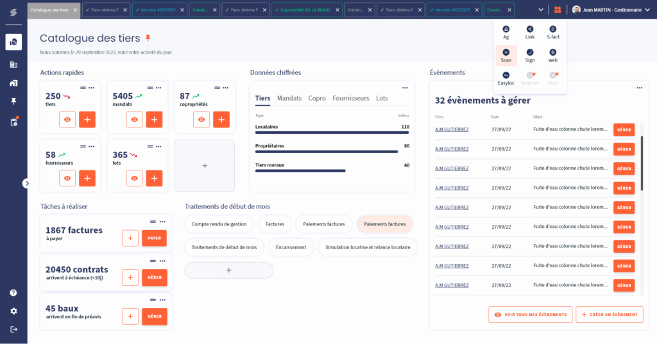Click the pin icon next to Catalogue des tiers
The width and height of the screenshot is (657, 344).
click(148, 38)
